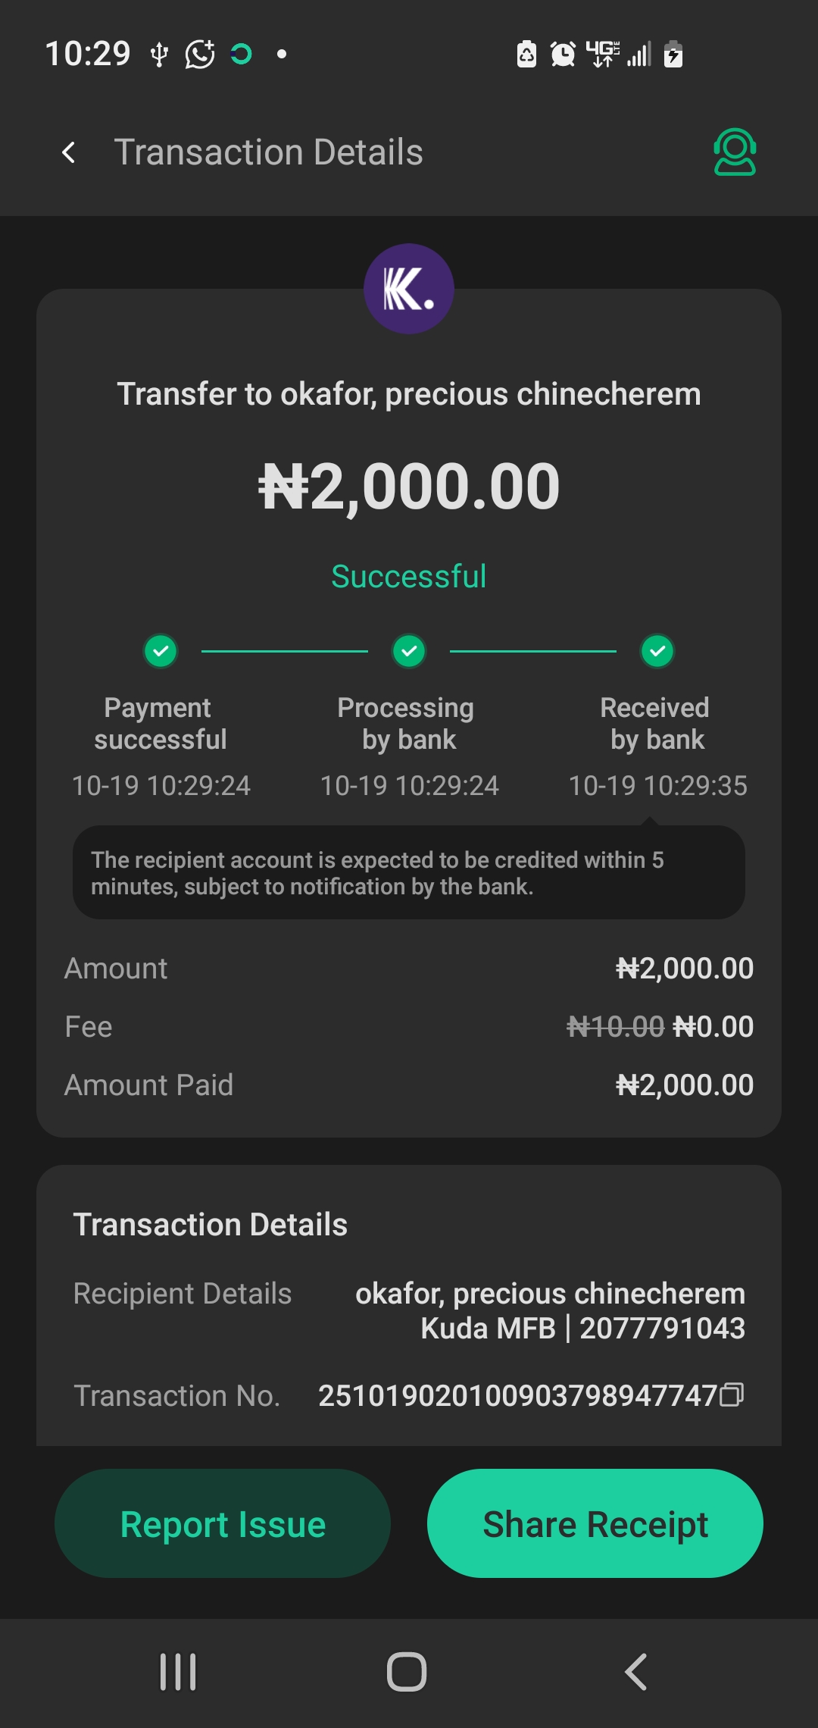
Task: Open customer support headset icon
Action: [734, 152]
